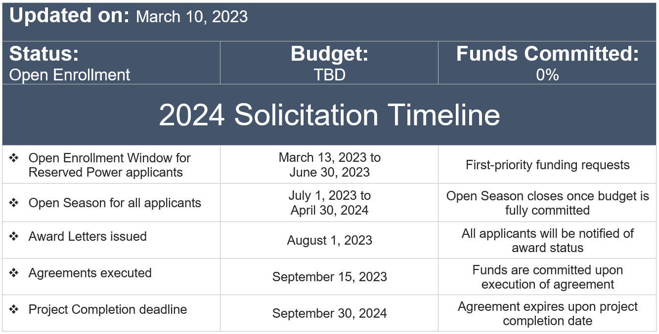Click the Funds Committed 0% cell
The width and height of the screenshot is (659, 334).
pyautogui.click(x=547, y=63)
